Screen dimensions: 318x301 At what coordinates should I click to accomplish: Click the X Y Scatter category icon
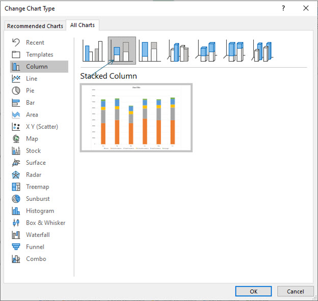tap(16, 127)
